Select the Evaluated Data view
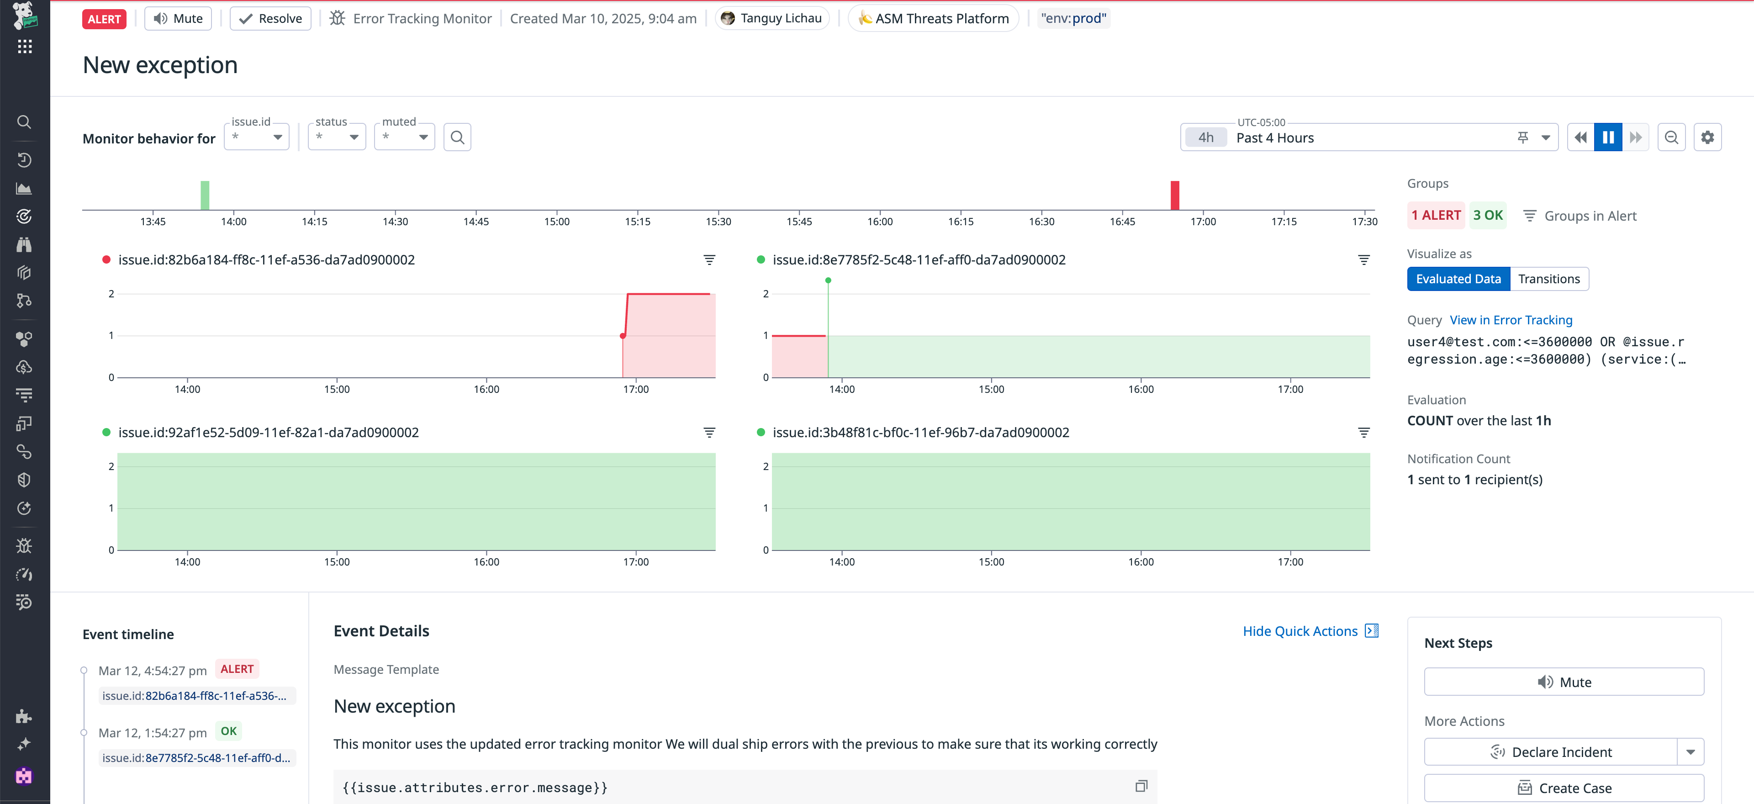 pos(1458,279)
